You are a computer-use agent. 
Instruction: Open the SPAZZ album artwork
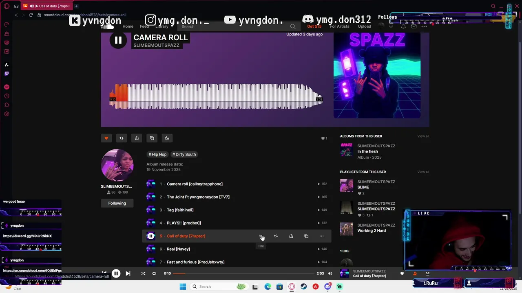(377, 75)
